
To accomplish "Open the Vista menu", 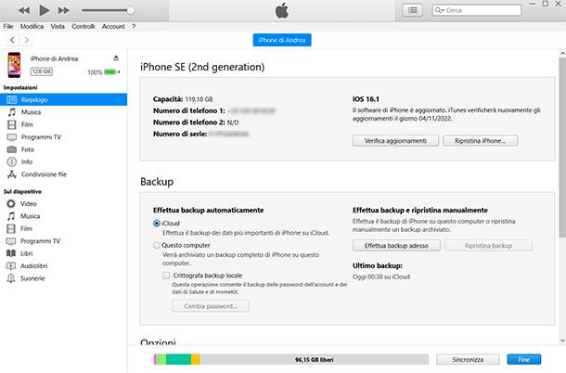I will [58, 26].
